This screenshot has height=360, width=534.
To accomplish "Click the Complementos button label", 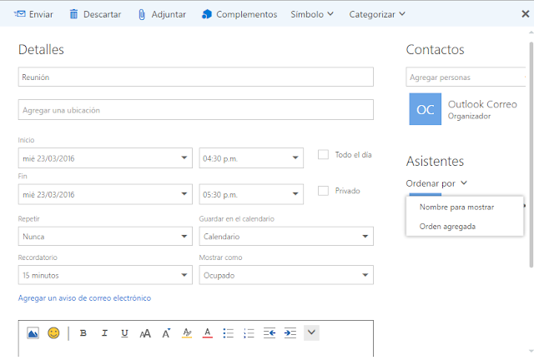I will pyautogui.click(x=247, y=15).
